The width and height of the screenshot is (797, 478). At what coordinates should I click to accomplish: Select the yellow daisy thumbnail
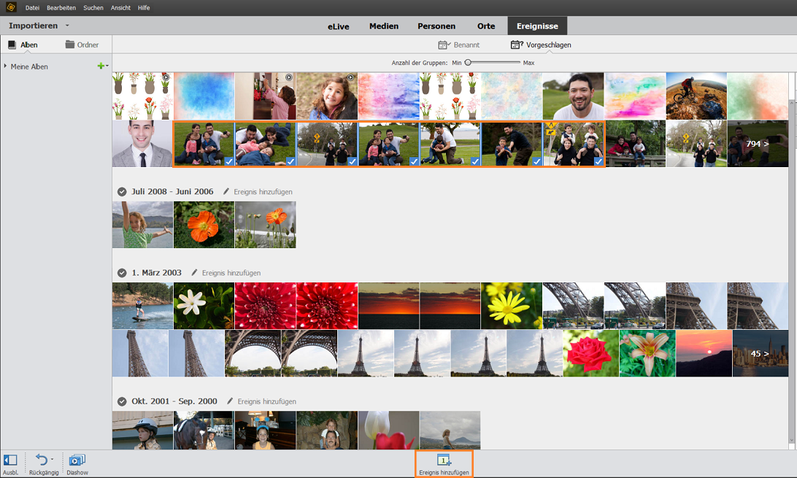click(x=512, y=306)
